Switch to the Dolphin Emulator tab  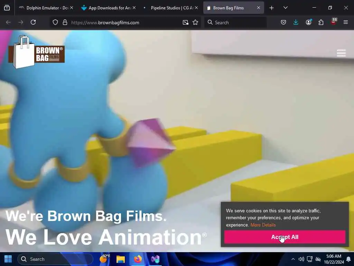point(46,8)
